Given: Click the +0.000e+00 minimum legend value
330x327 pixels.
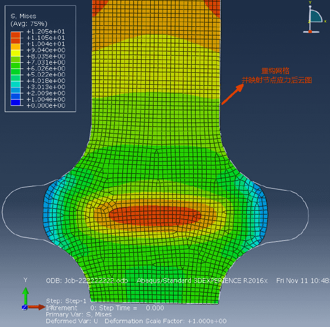Looking at the screenshot, I should click(x=45, y=106).
